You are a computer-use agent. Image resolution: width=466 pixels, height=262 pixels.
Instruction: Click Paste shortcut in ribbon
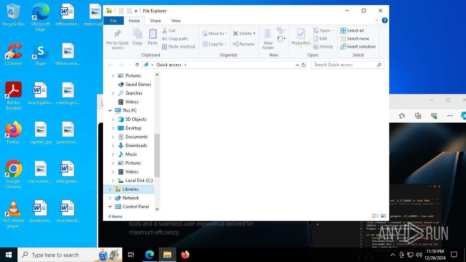pyautogui.click(x=179, y=47)
